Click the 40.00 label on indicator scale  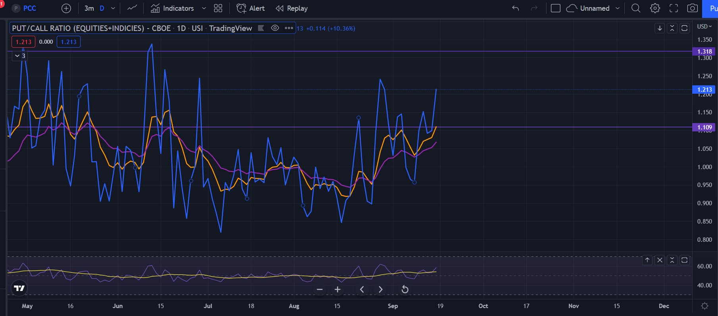click(705, 285)
